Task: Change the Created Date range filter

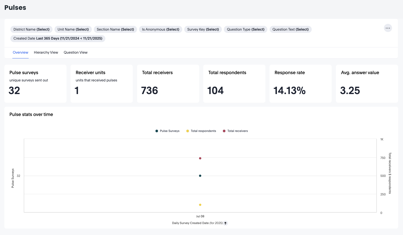Action: coord(58,38)
